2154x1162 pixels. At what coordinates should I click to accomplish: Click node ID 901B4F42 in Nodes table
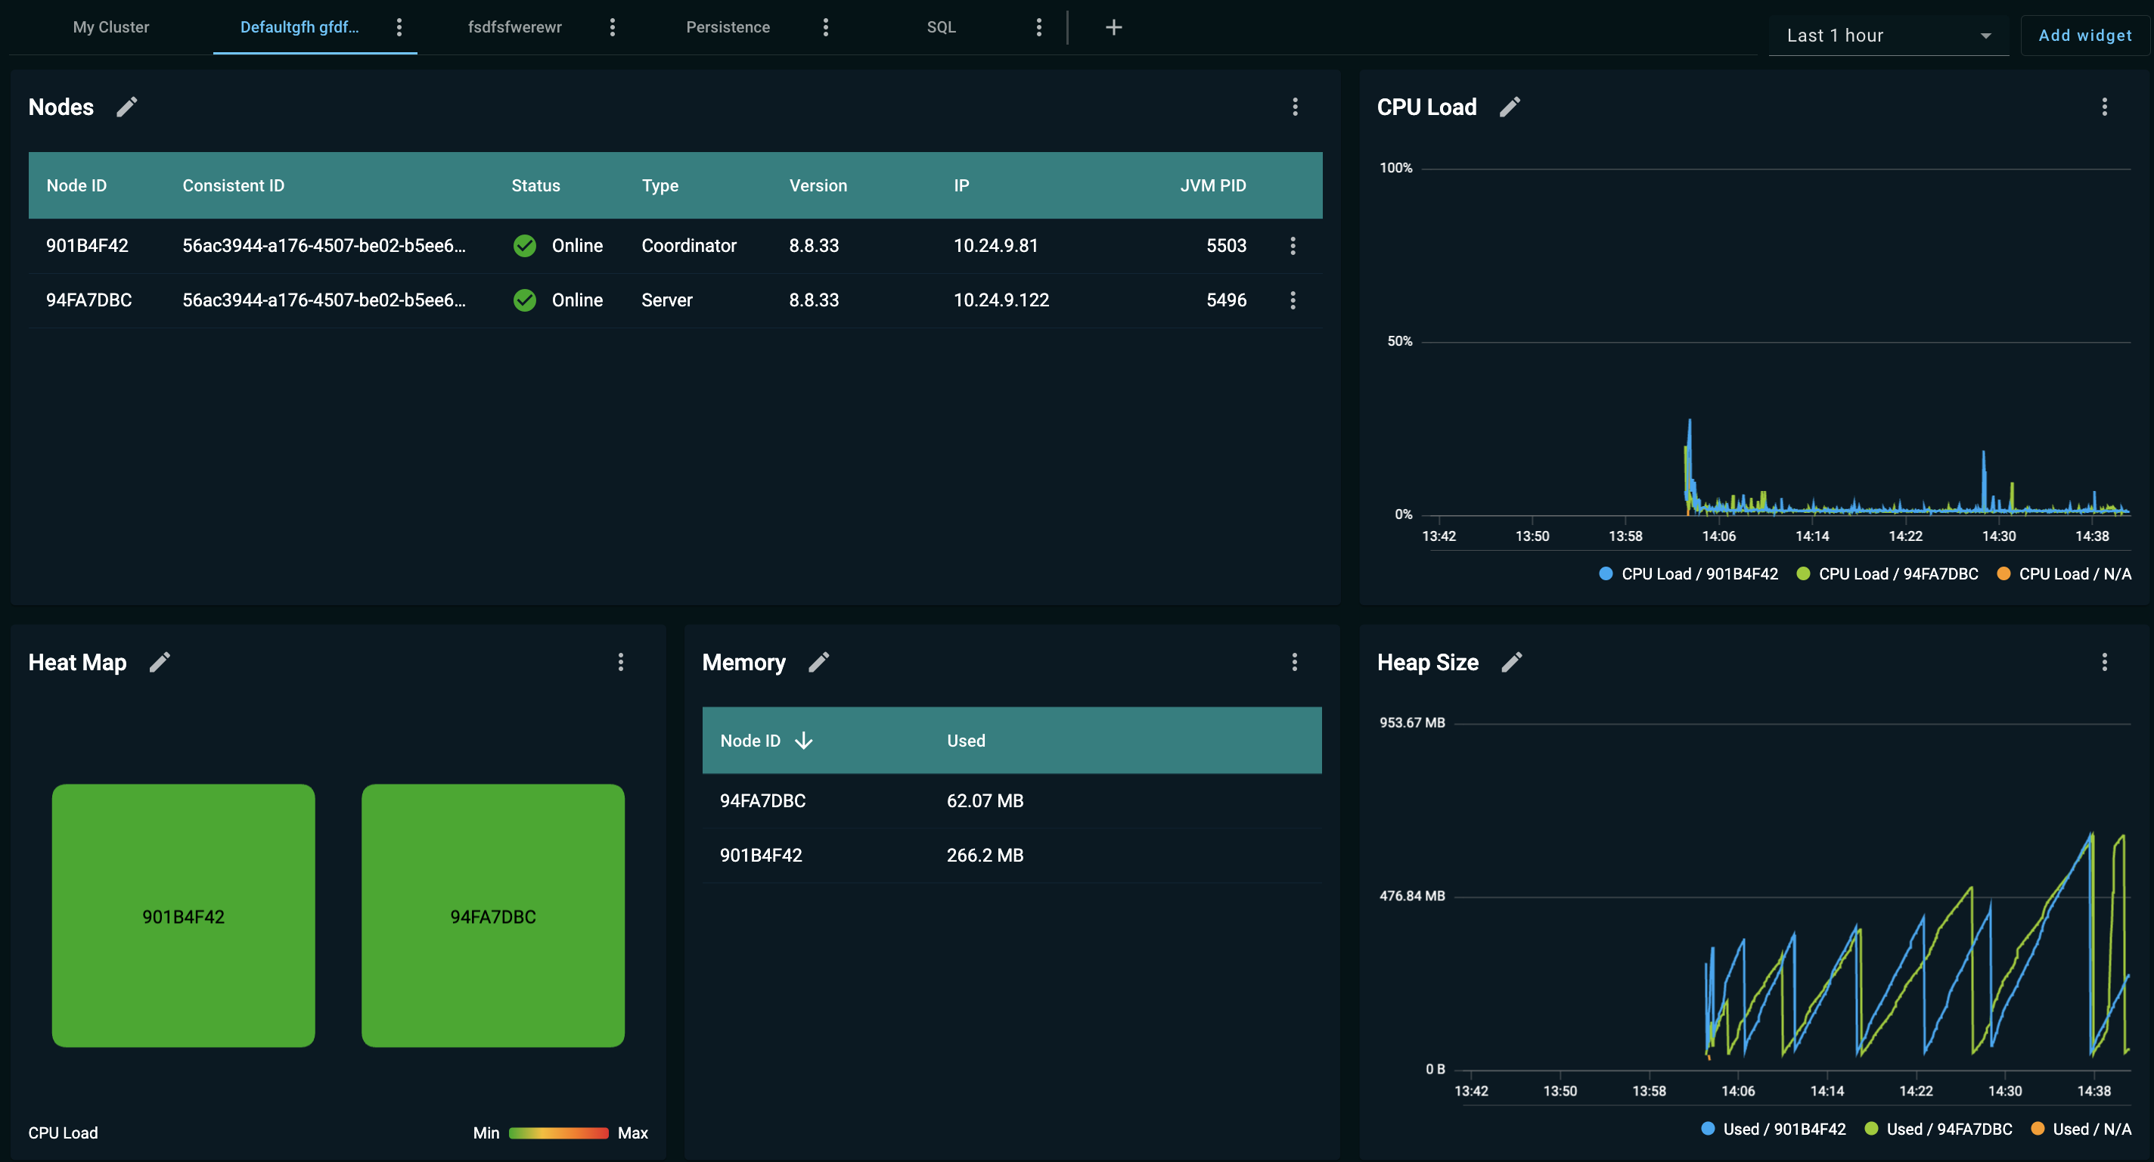[x=87, y=246]
